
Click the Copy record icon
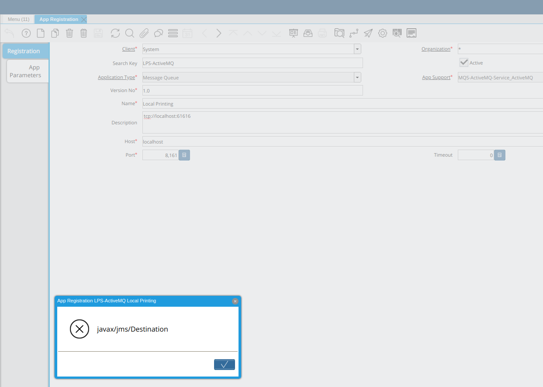(55, 33)
